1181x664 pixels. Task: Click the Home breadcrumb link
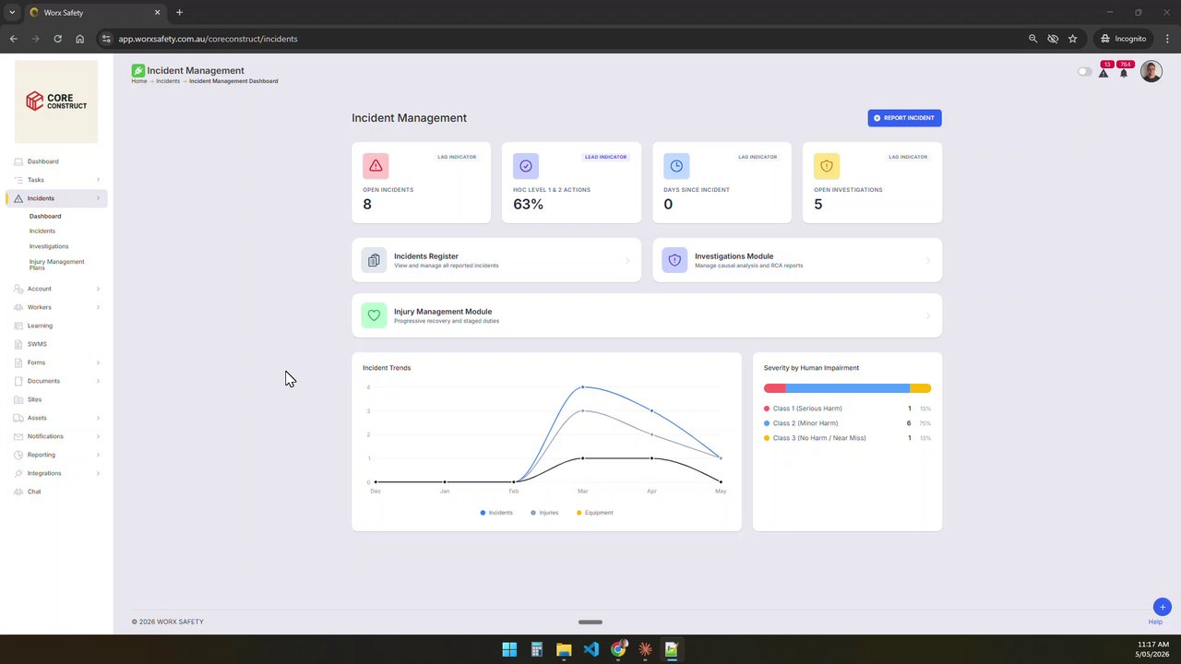point(138,81)
